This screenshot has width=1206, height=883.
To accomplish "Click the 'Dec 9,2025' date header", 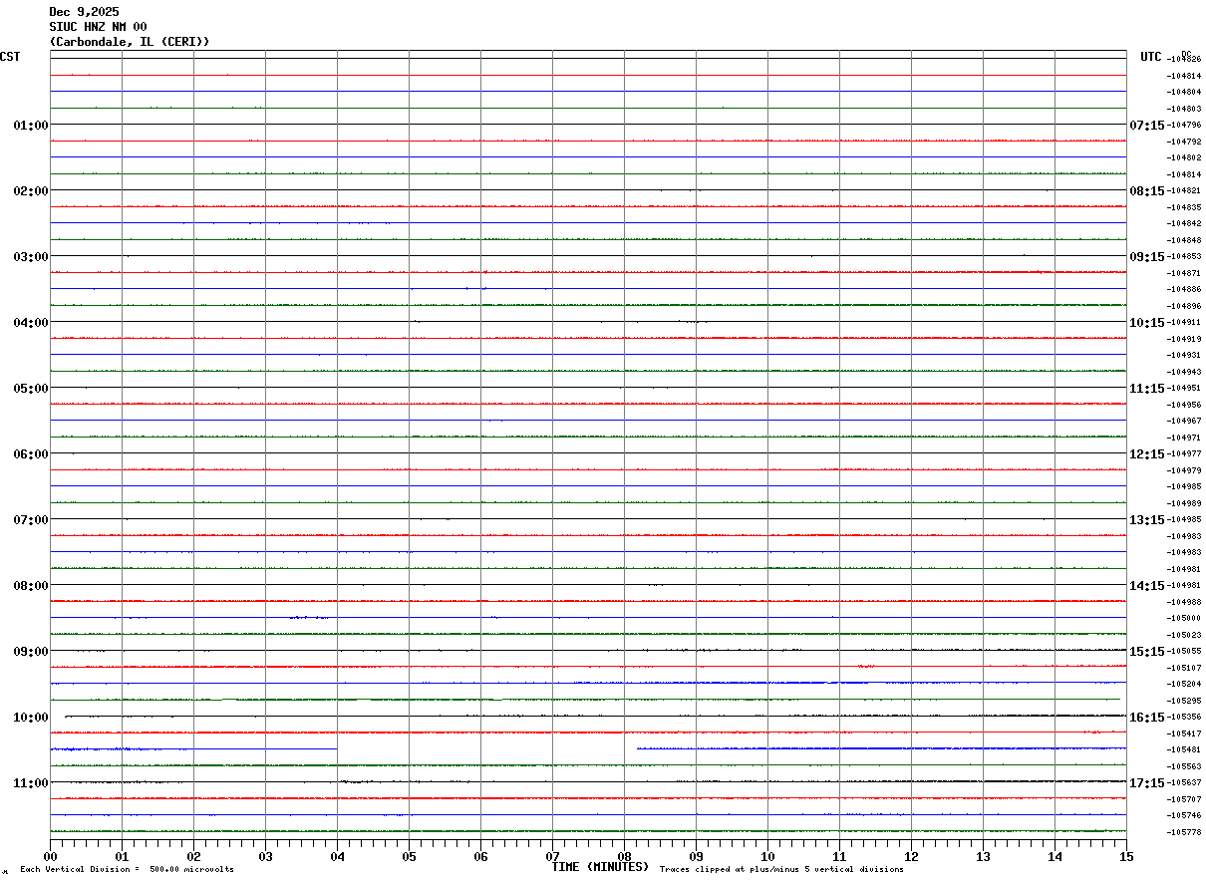I will click(x=84, y=12).
